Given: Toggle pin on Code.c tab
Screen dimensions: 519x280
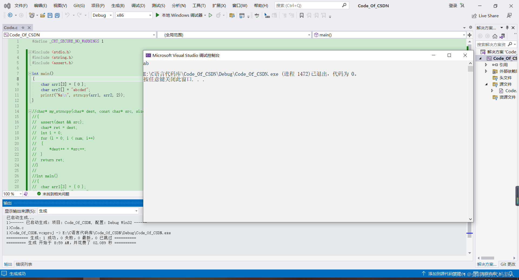Looking at the screenshot, I should [x=23, y=27].
